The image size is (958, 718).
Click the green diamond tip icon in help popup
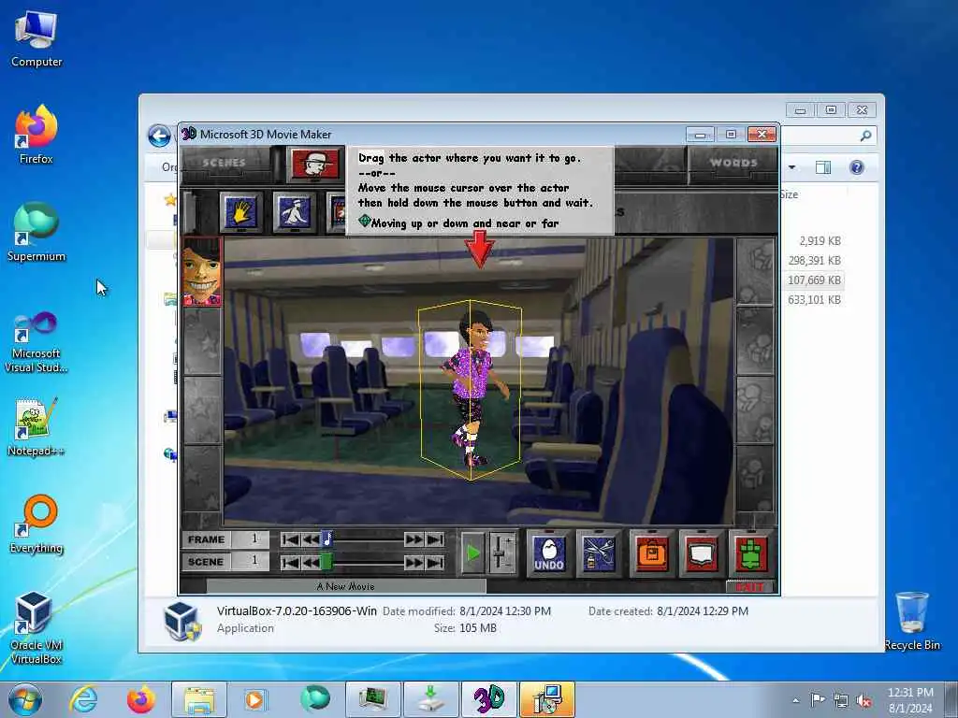pos(364,221)
